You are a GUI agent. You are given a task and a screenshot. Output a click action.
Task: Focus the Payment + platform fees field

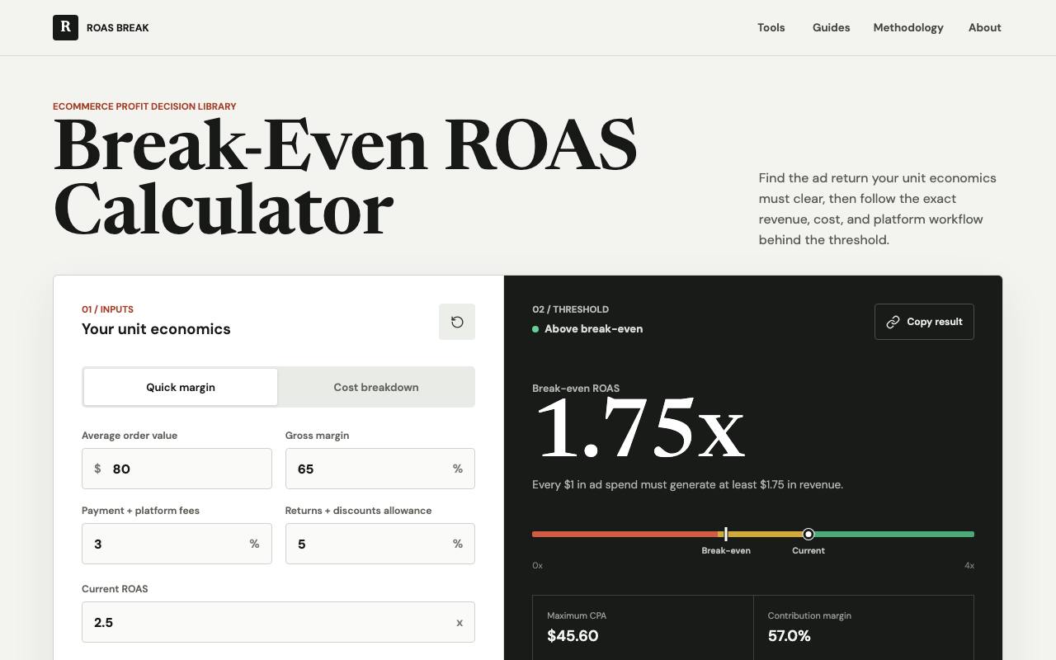pos(177,544)
